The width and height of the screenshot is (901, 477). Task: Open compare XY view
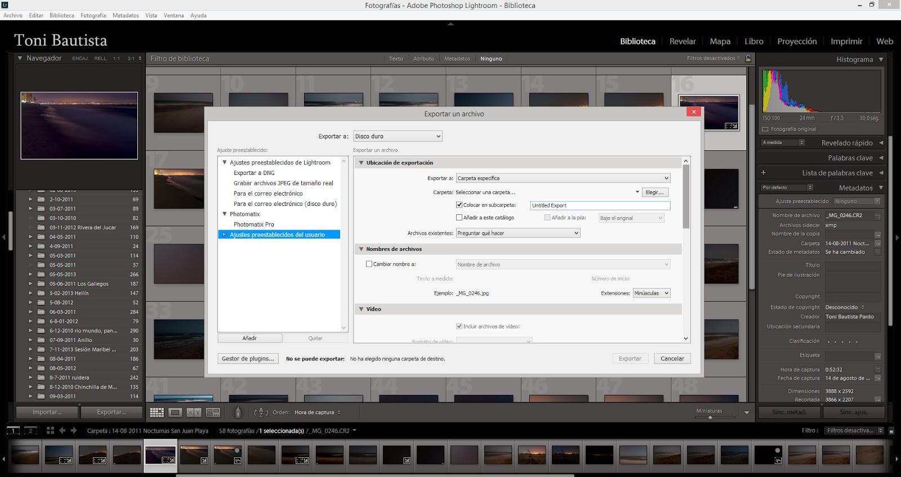click(194, 412)
